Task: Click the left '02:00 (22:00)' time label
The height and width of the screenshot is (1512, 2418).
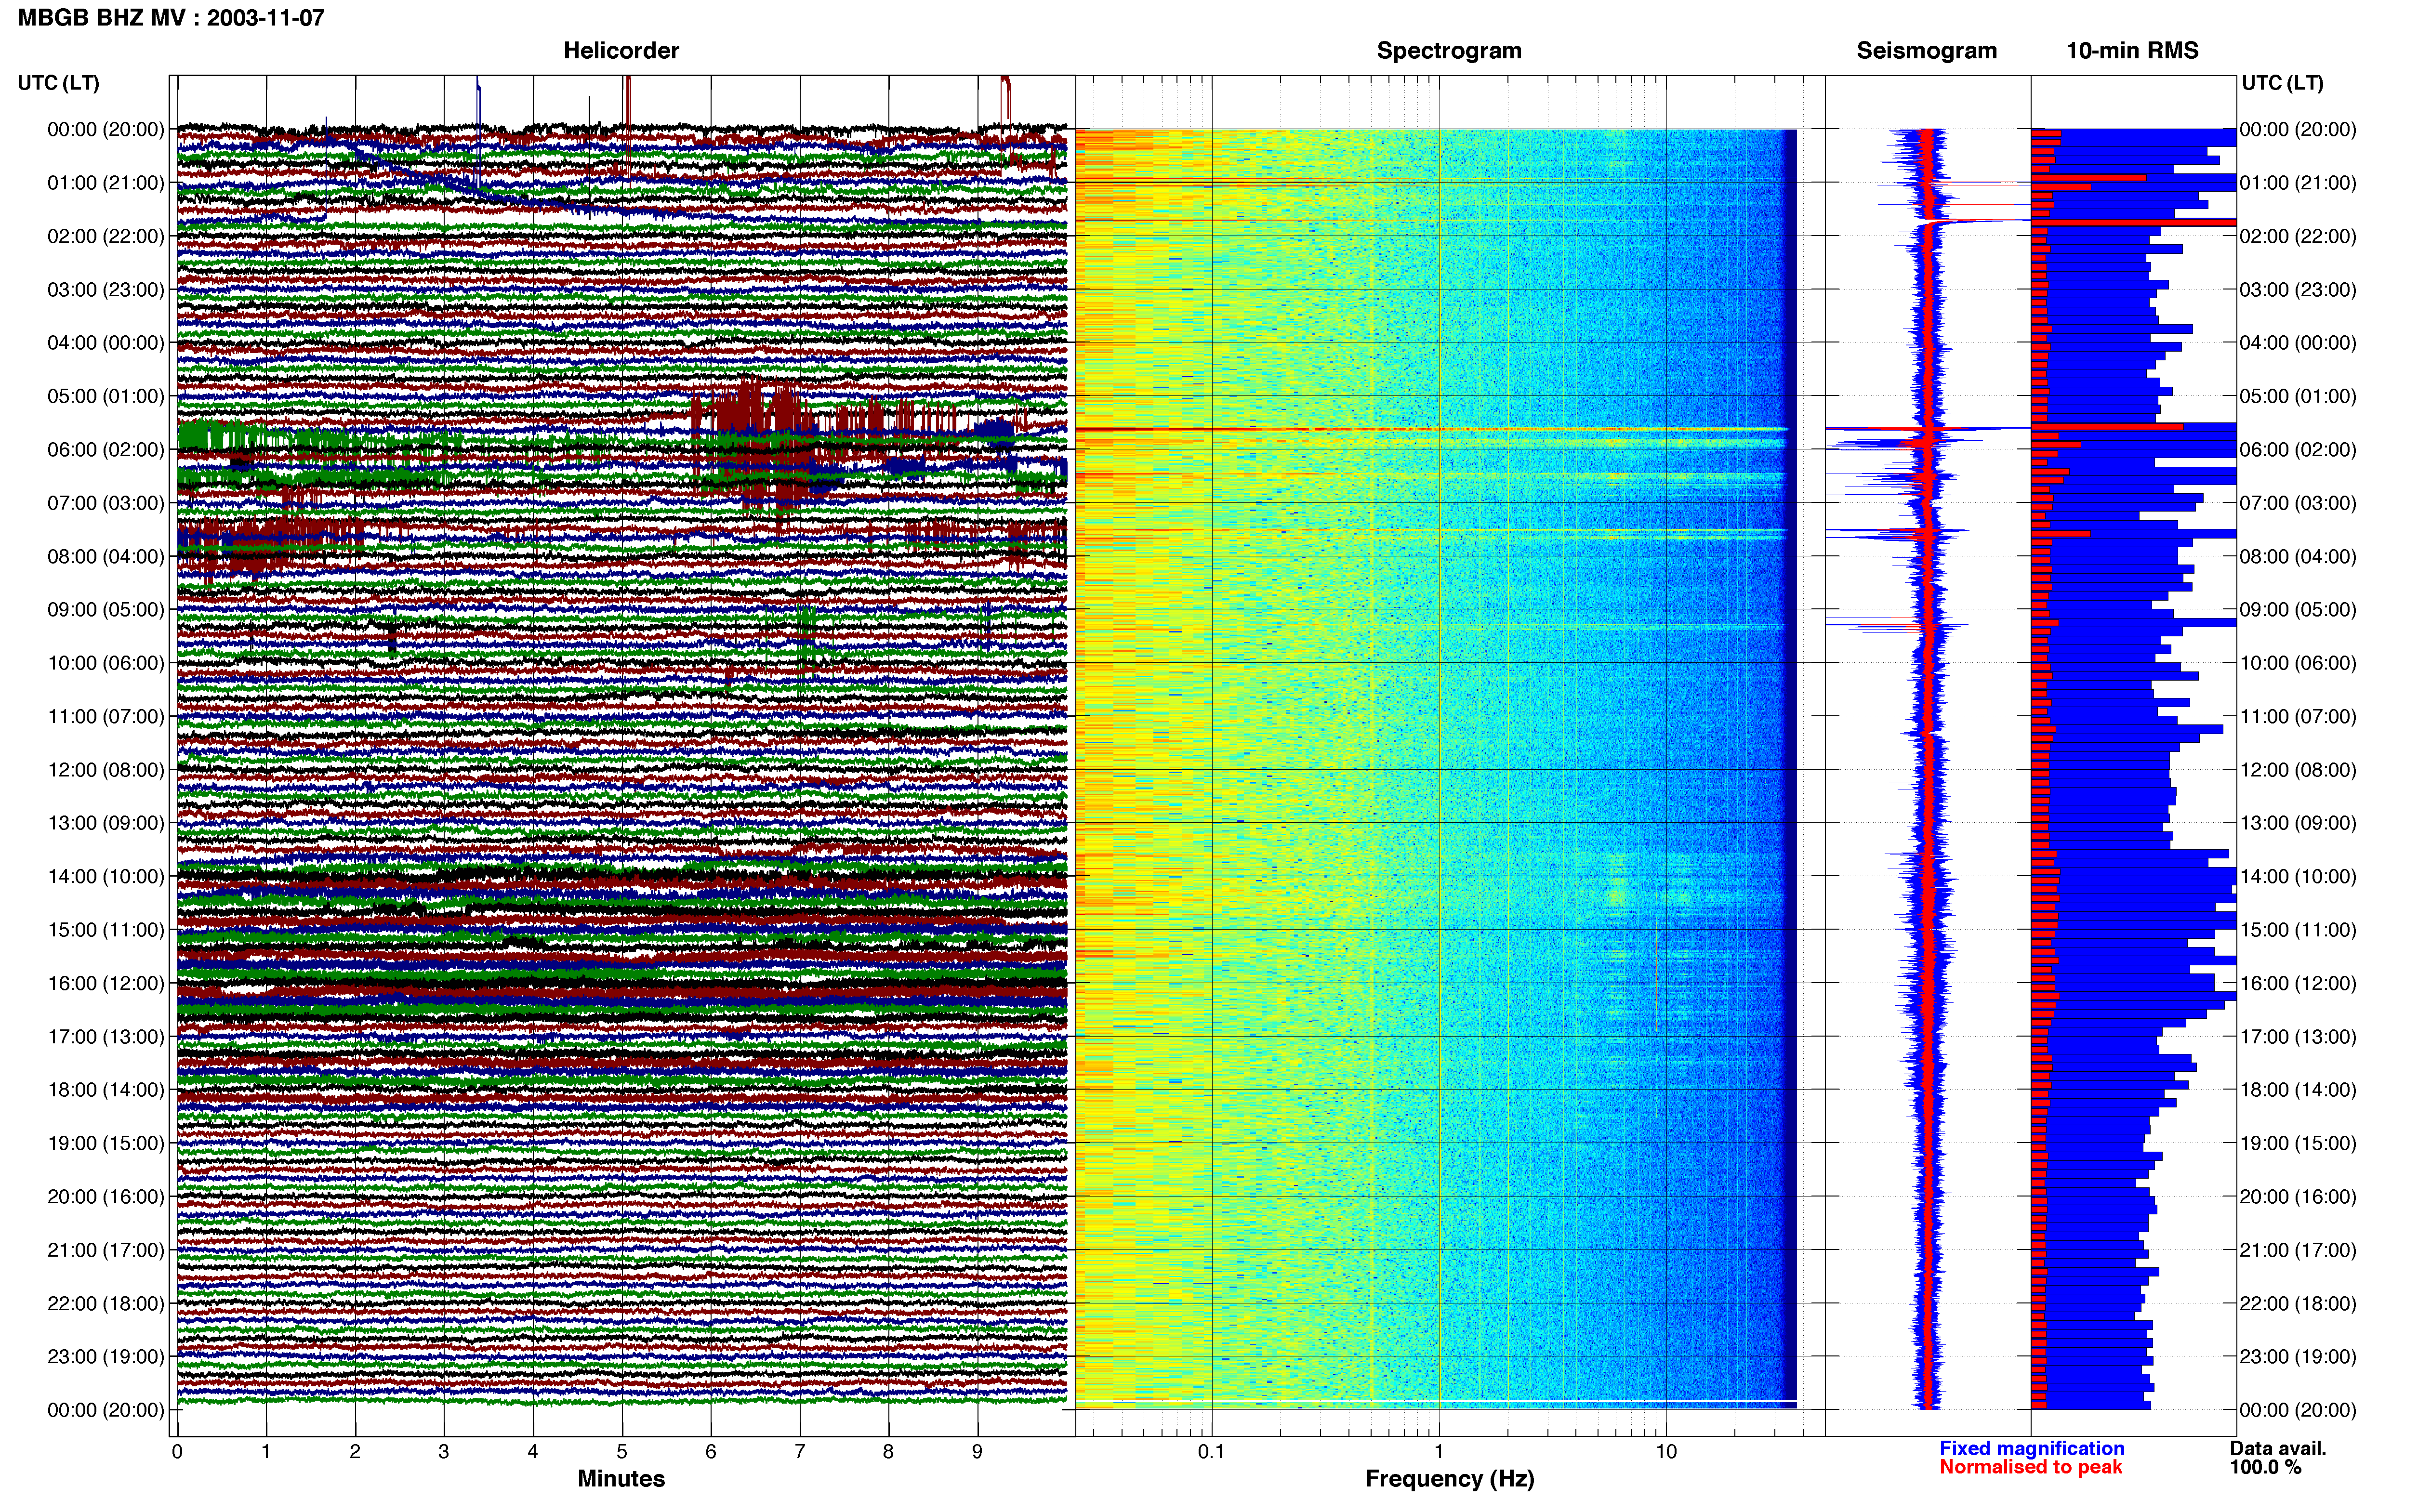Action: (106, 236)
